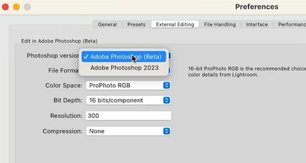Open the Interface preferences tab
Image resolution: width=306 pixels, height=163 pixels.
[x=257, y=24]
